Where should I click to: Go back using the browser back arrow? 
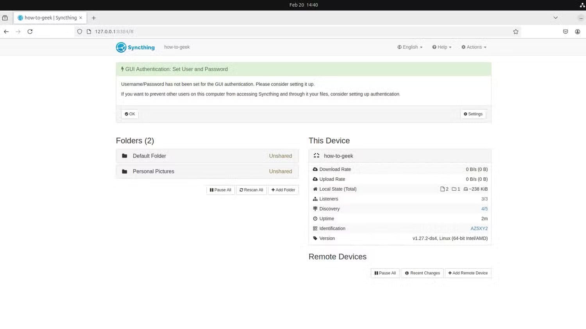[6, 32]
